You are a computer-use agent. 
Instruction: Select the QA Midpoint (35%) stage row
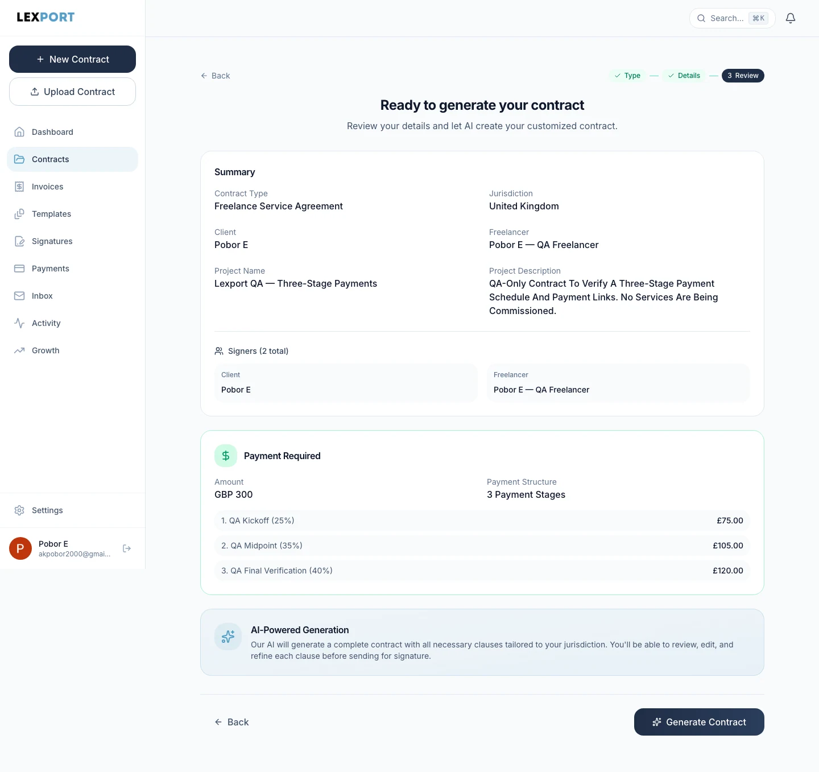coord(482,546)
